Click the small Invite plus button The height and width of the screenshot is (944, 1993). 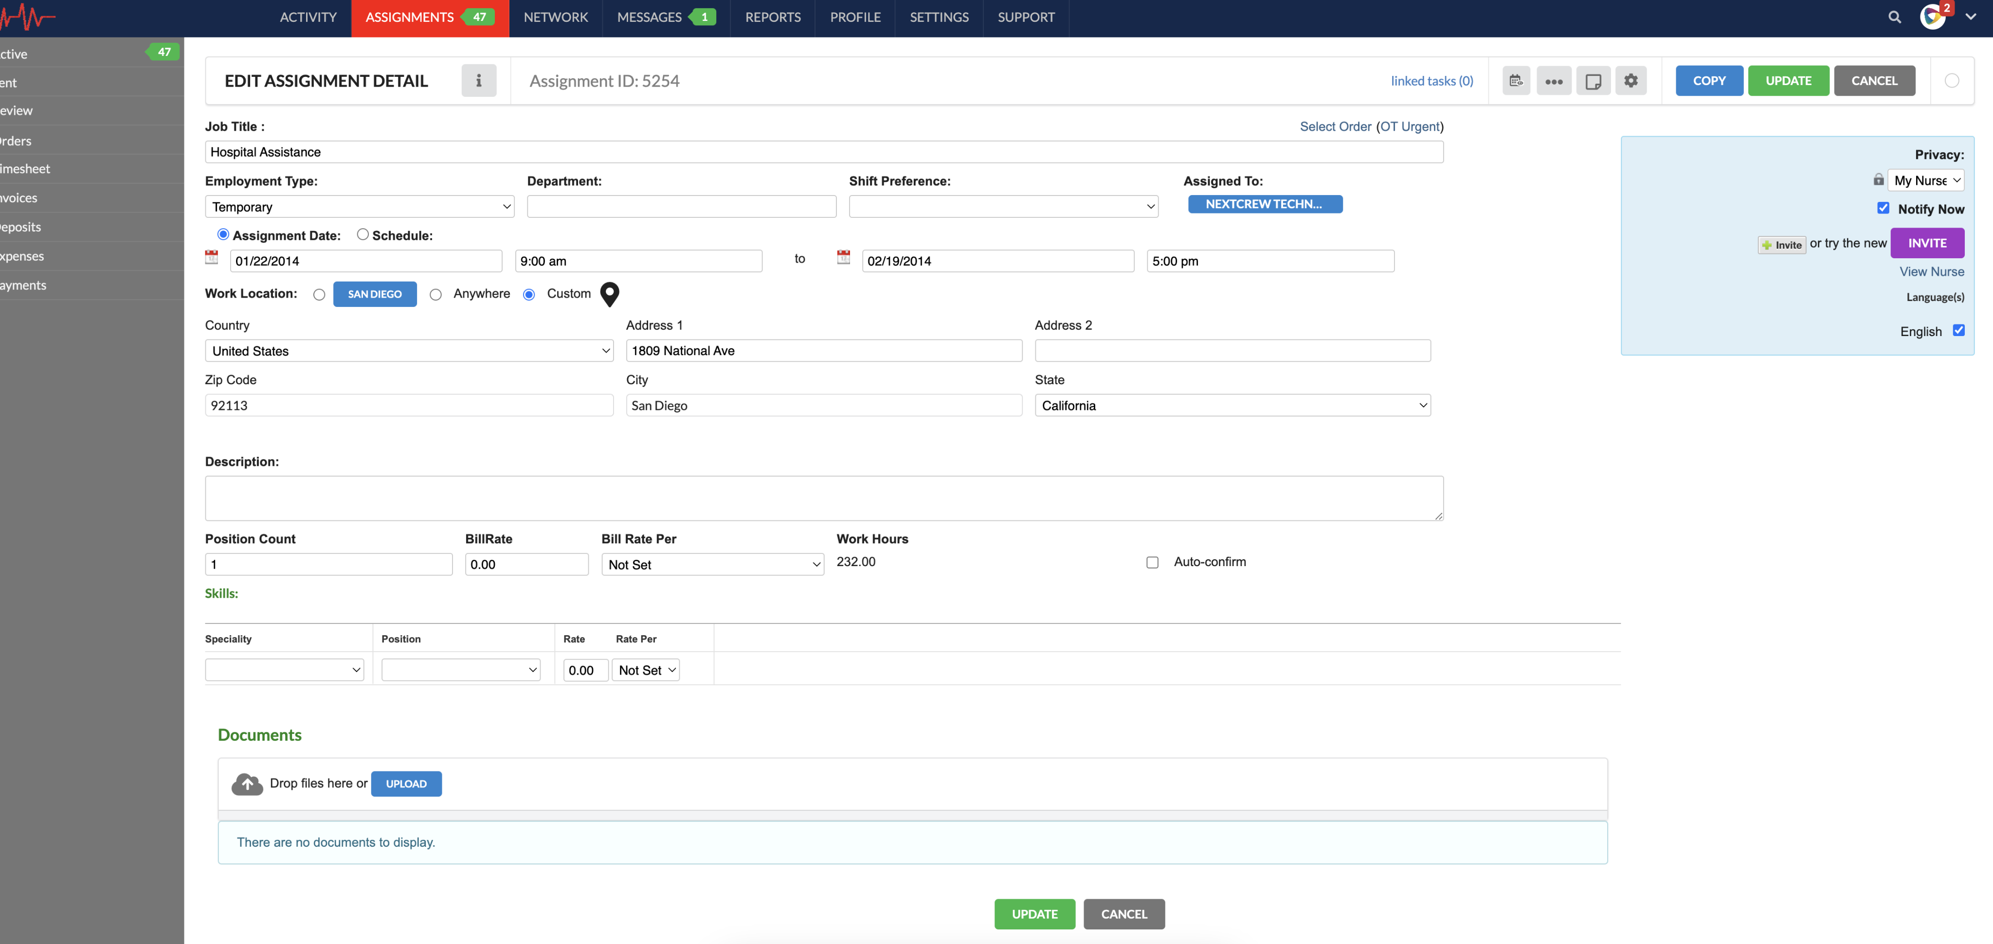point(1782,245)
